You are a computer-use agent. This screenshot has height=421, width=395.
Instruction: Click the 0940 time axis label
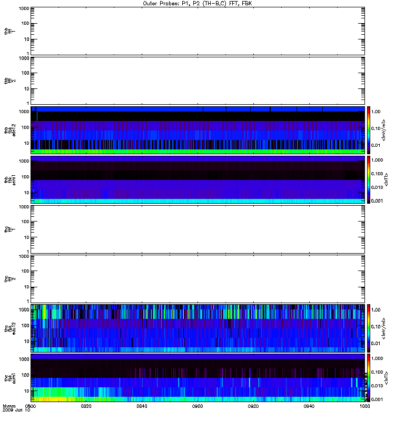coord(309,406)
